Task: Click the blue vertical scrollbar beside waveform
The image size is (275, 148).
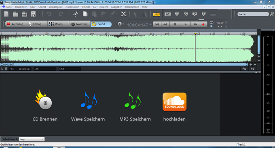Action: (x=259, y=45)
